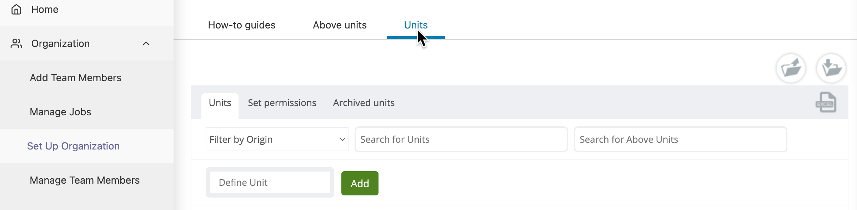View the Archived units sub-tab
The width and height of the screenshot is (857, 210).
364,103
